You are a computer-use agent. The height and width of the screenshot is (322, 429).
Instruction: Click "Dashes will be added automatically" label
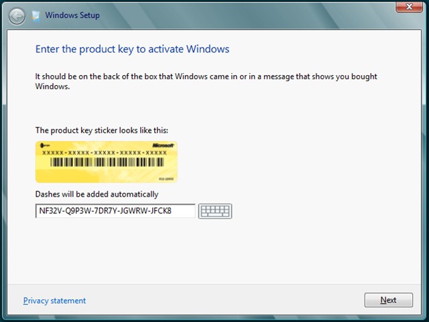click(x=97, y=195)
